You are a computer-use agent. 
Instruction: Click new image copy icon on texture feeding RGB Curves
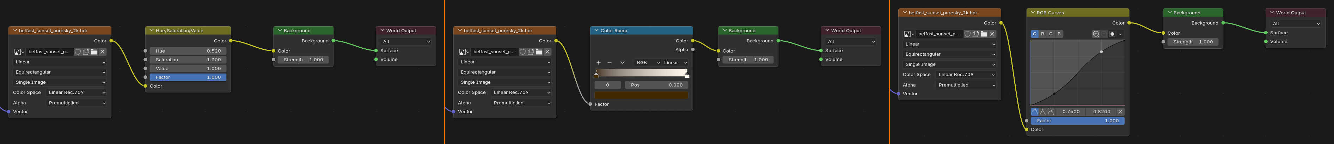pyautogui.click(x=975, y=34)
